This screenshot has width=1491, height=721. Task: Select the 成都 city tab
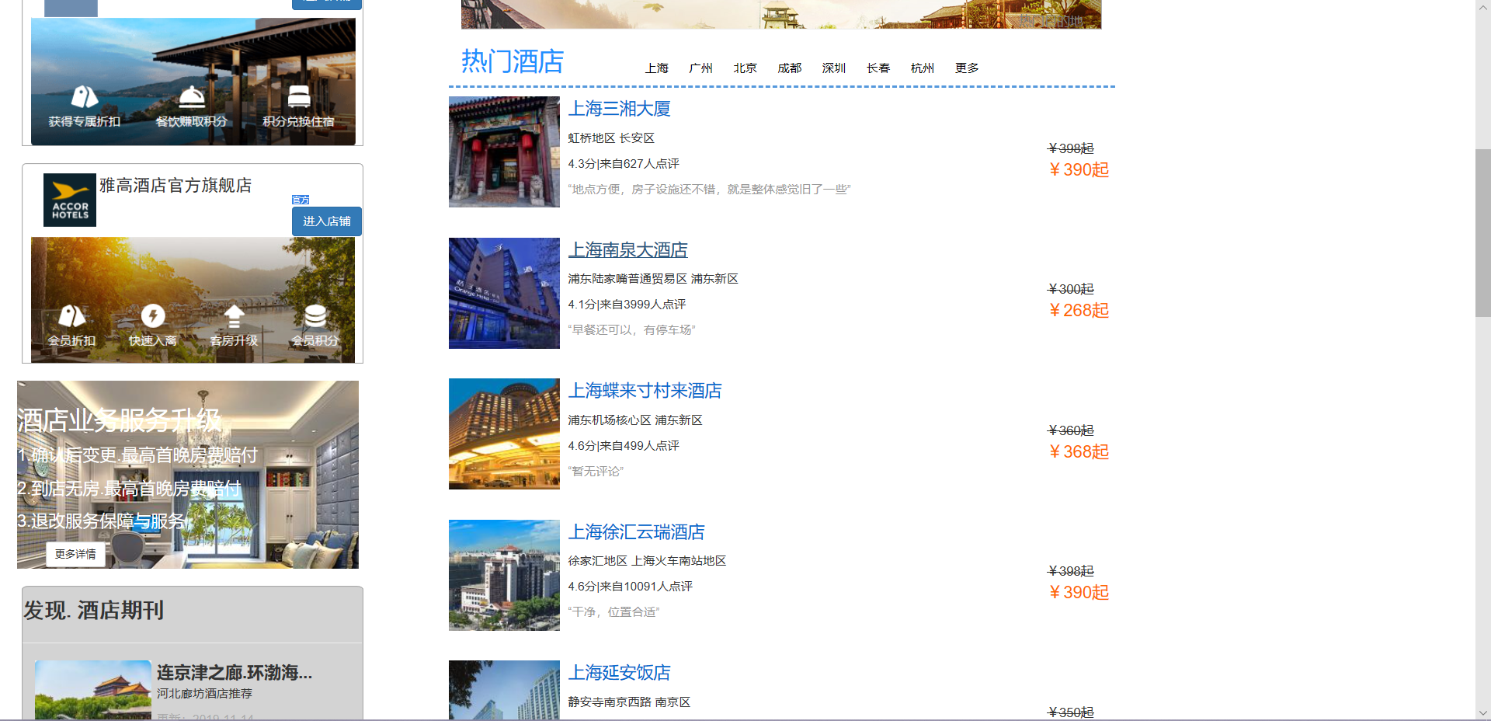coord(789,68)
